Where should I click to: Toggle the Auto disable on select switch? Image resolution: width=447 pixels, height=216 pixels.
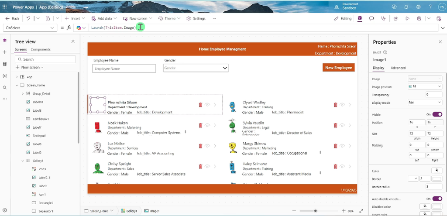(x=437, y=199)
